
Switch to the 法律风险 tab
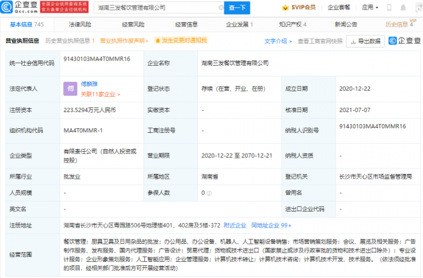(x=79, y=24)
